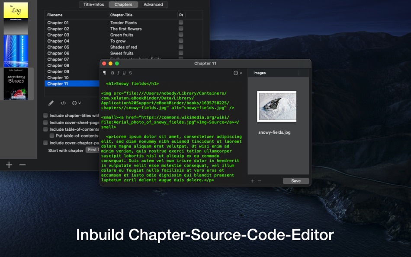Image resolution: width=411 pixels, height=257 pixels.
Task: Select Chapter 06 in file list
Action: point(58,53)
